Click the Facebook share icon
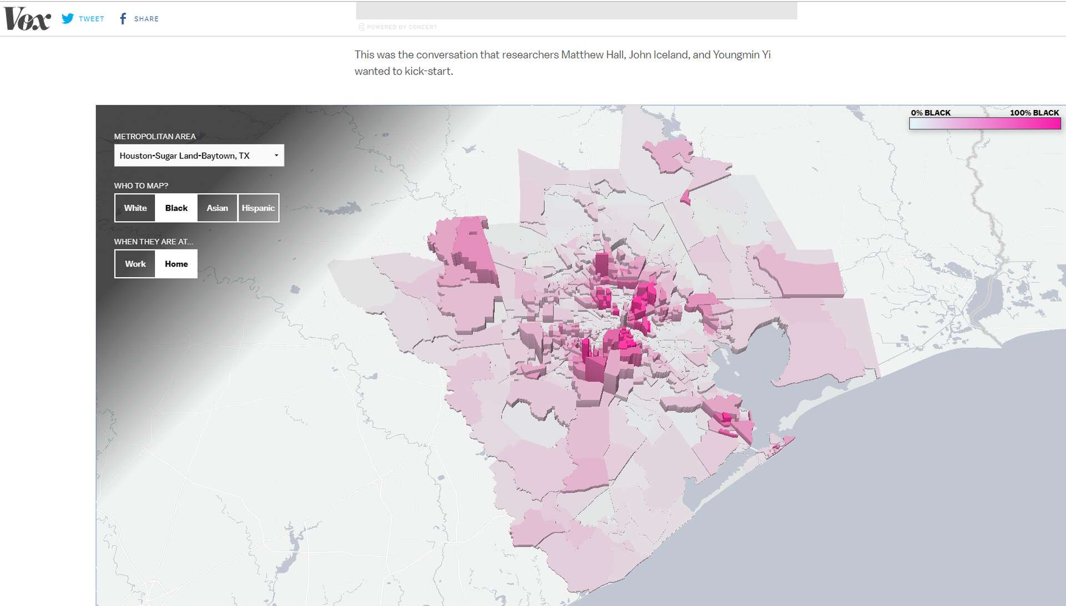1066x606 pixels. pos(123,18)
